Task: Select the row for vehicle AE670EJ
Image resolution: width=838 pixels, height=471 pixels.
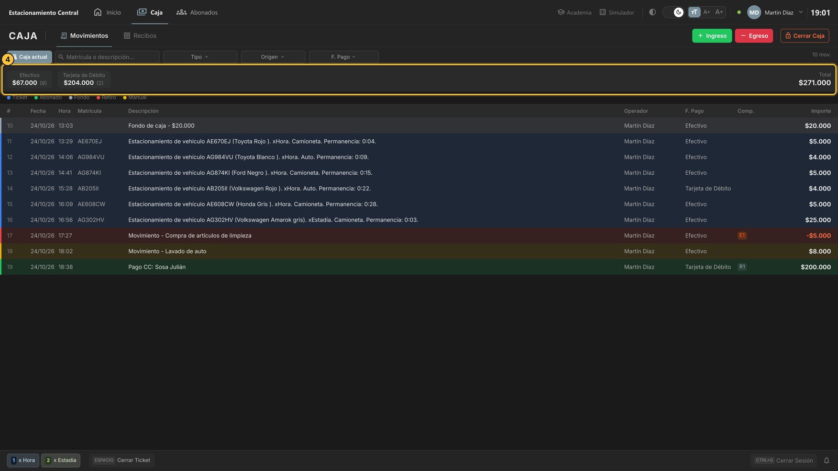Action: coord(419,141)
